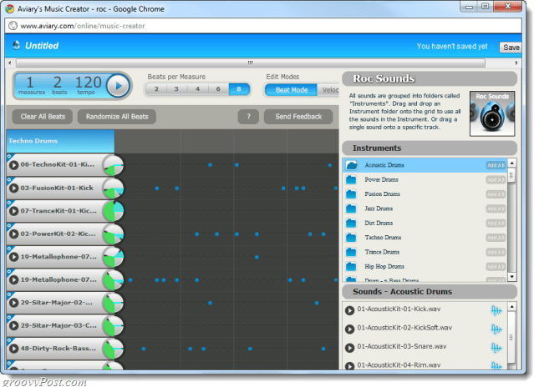Play the 48-Dirty-Rock-Bass track preview

[13, 349]
